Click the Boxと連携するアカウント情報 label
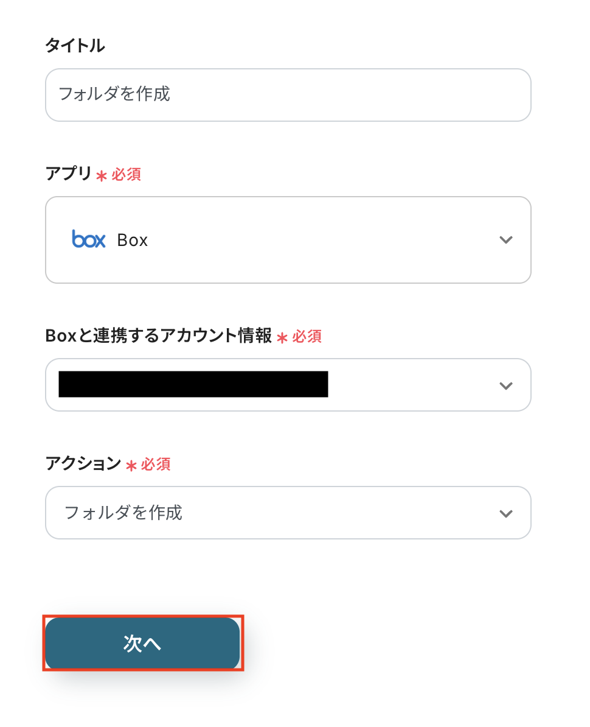The height and width of the screenshot is (727, 590). pyautogui.click(x=158, y=336)
